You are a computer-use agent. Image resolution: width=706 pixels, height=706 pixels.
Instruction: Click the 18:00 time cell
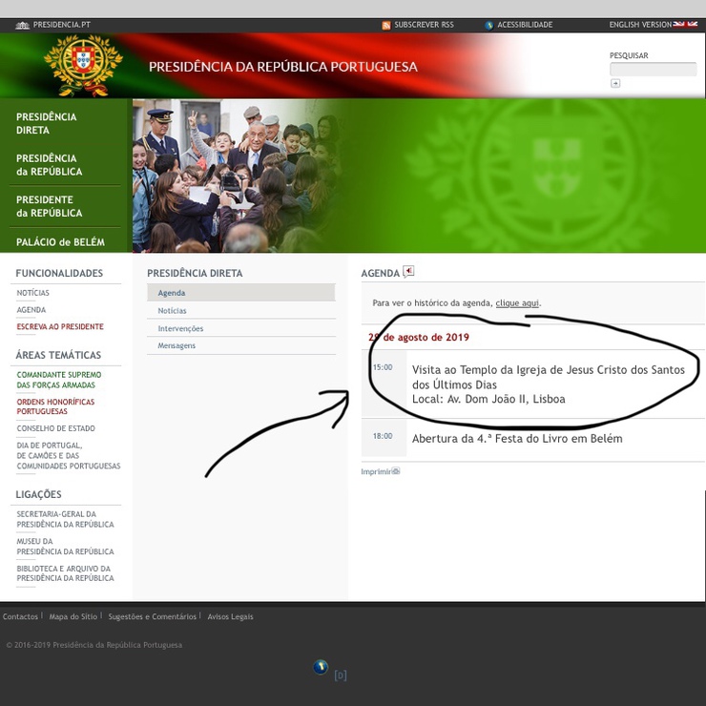point(383,436)
